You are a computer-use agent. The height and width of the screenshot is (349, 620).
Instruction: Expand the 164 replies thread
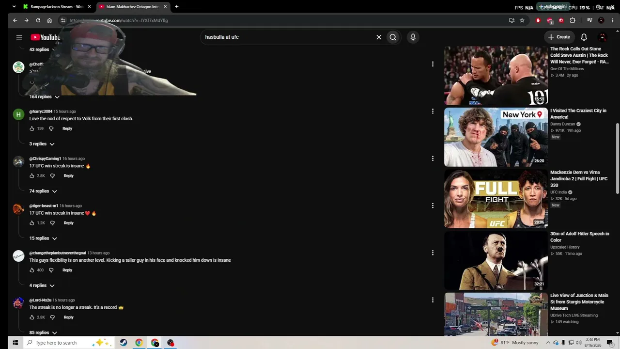pyautogui.click(x=44, y=96)
